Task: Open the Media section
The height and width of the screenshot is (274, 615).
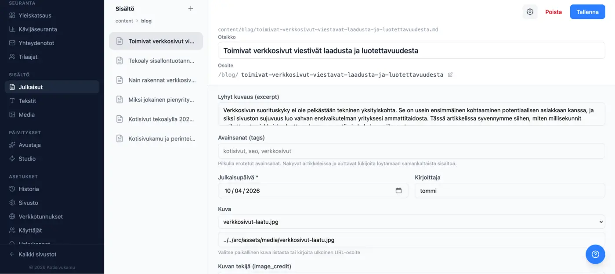Action: pos(52,114)
